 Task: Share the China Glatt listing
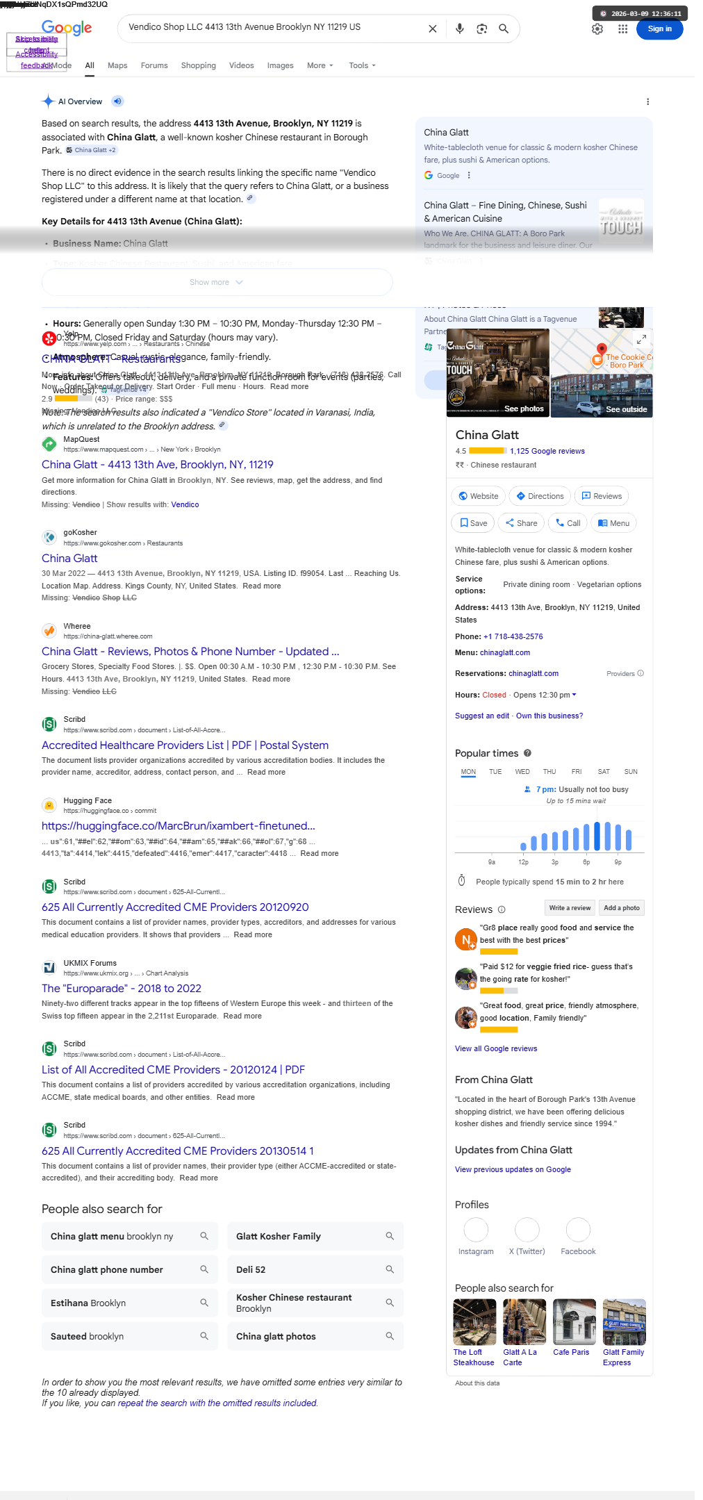point(521,523)
